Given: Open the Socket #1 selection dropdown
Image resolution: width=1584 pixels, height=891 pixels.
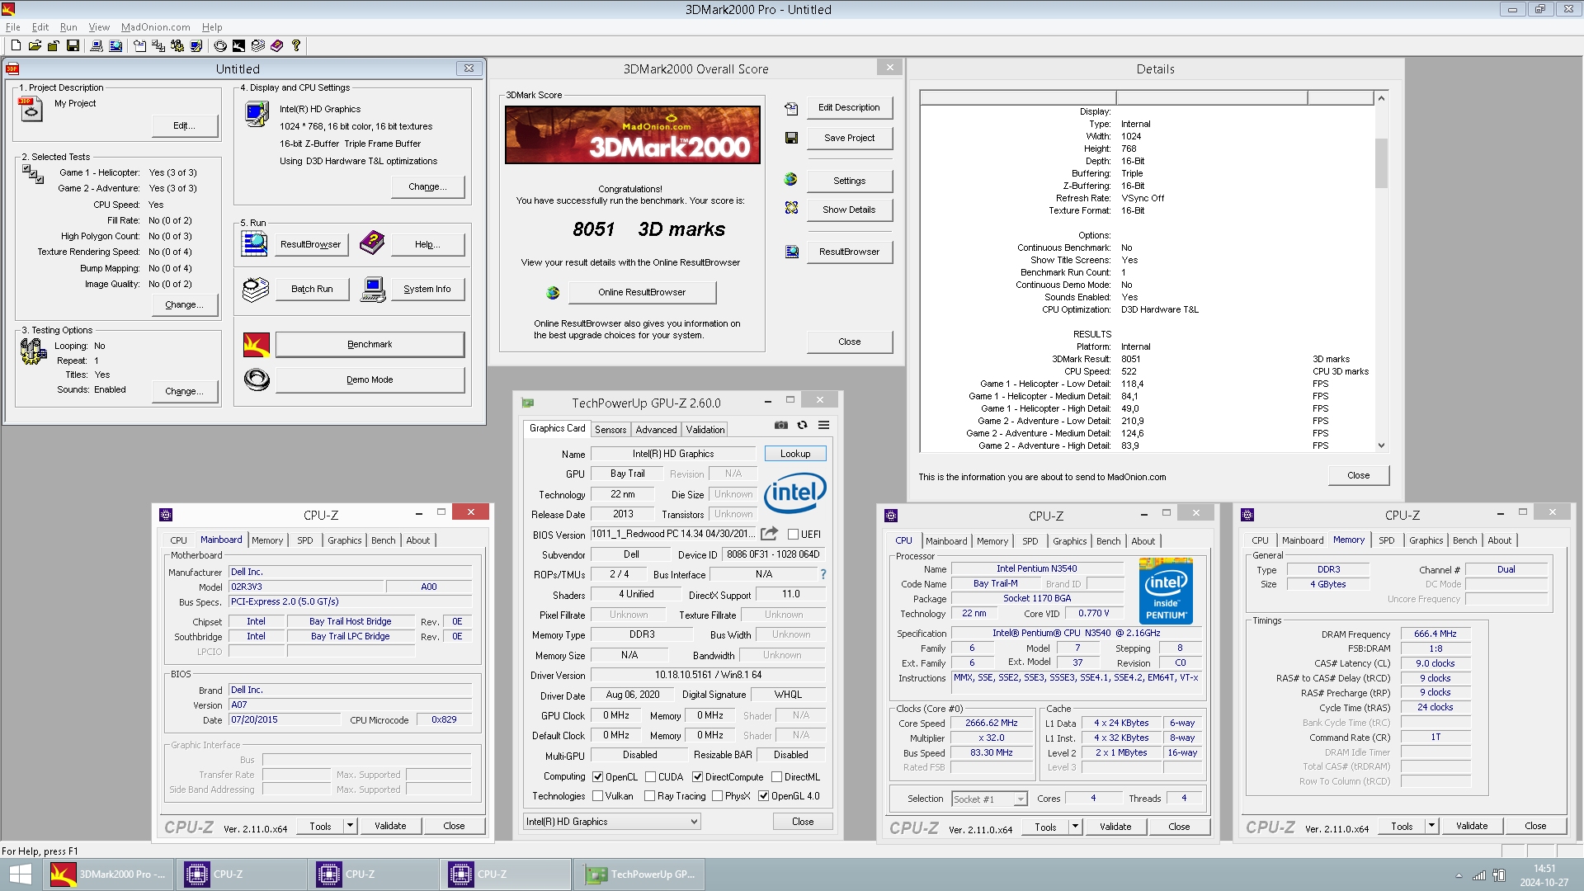Looking at the screenshot, I should (x=989, y=799).
